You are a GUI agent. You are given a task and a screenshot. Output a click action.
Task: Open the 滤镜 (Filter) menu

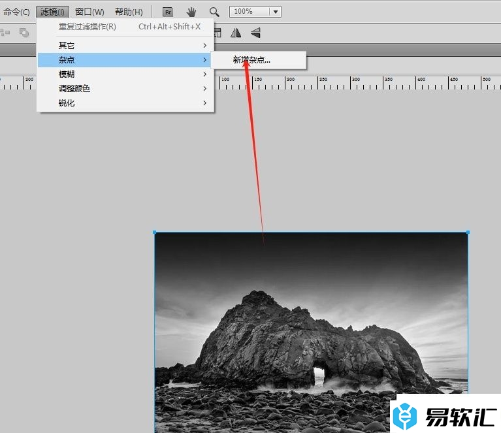52,12
